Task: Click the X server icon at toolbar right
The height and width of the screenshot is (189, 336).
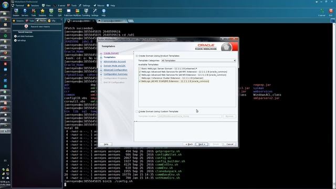Action: point(322,13)
